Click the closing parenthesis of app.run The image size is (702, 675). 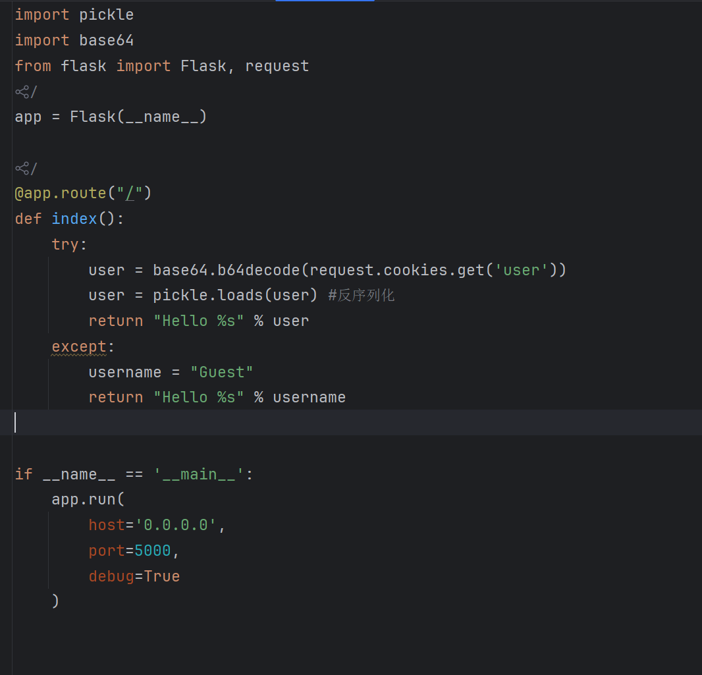[x=55, y=601]
